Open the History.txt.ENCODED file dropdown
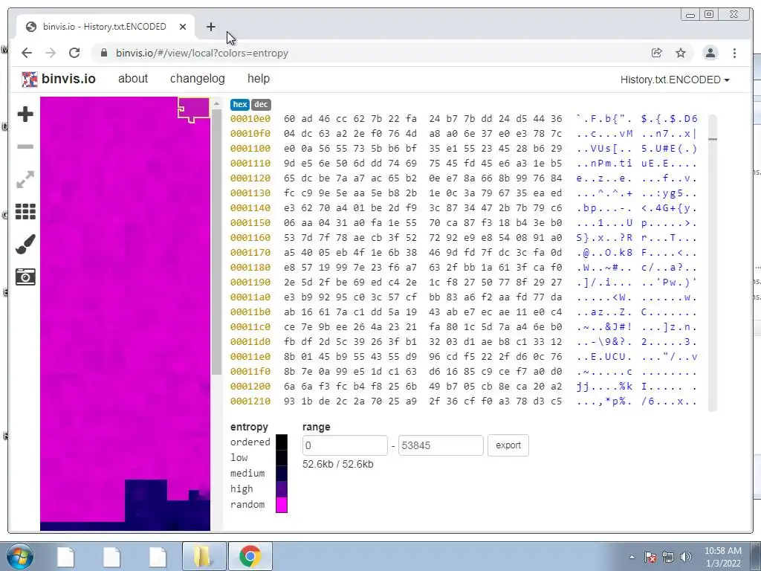761x571 pixels. [x=675, y=80]
